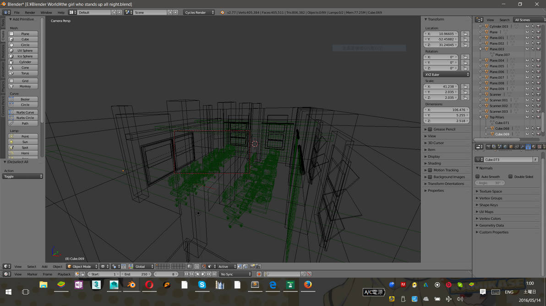
Task: Open the Toggle action dropdown
Action: click(x=22, y=176)
